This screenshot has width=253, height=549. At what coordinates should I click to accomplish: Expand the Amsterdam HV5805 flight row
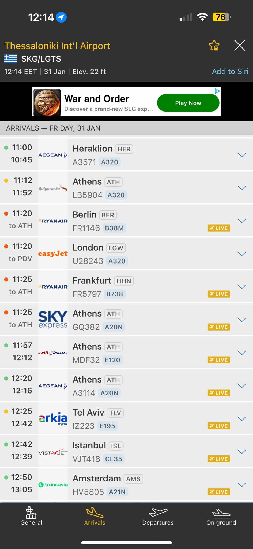tap(241, 485)
